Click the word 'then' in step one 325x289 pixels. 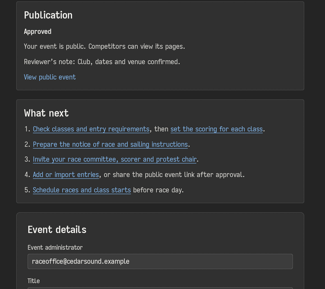[x=161, y=129]
